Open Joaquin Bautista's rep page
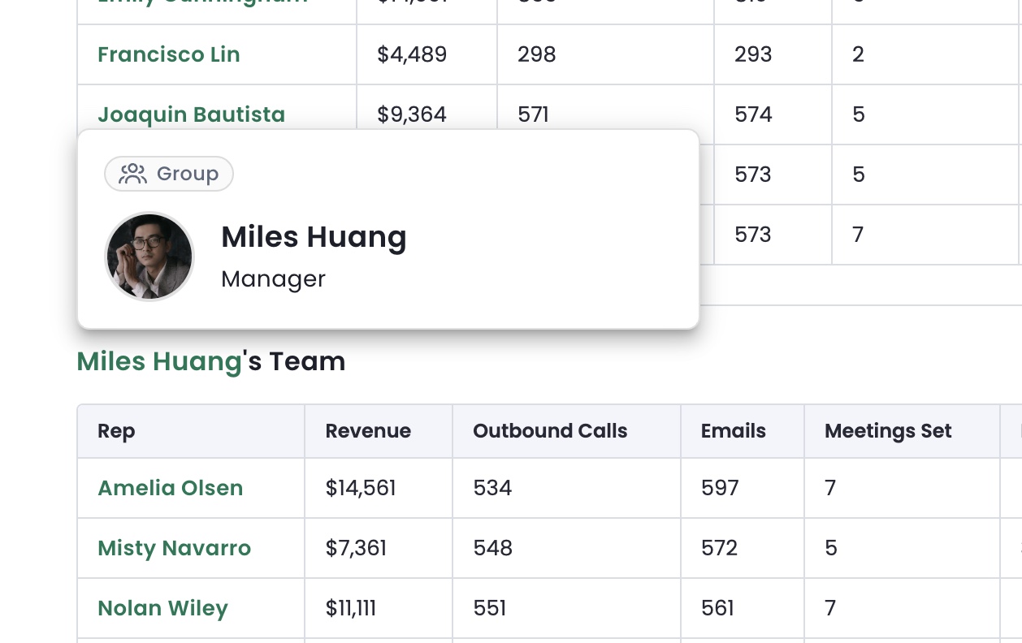This screenshot has width=1022, height=643. pyautogui.click(x=192, y=114)
